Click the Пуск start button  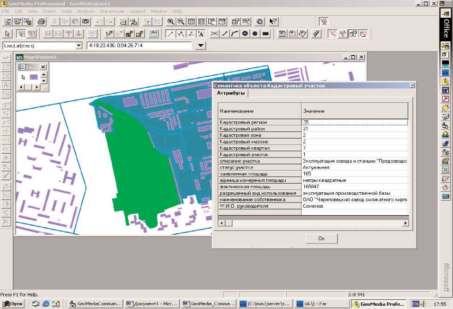click(13, 304)
